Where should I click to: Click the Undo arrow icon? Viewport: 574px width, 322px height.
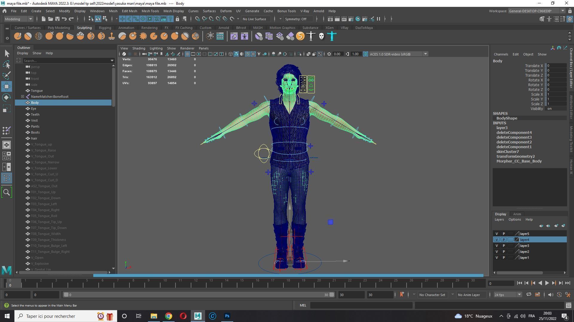click(x=64, y=19)
